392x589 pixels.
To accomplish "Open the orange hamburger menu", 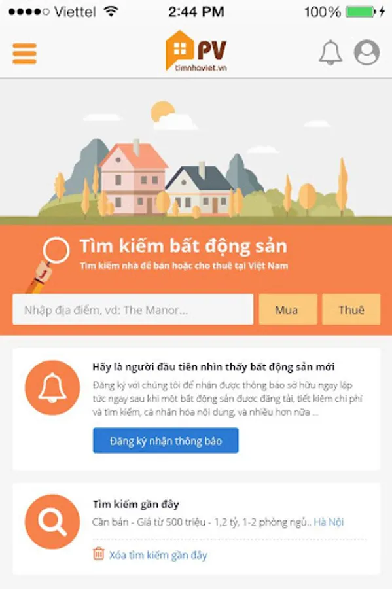I will (x=24, y=53).
